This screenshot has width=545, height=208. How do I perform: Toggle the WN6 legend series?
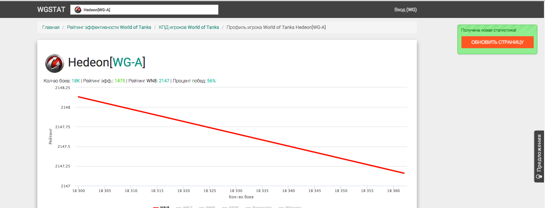click(x=207, y=207)
